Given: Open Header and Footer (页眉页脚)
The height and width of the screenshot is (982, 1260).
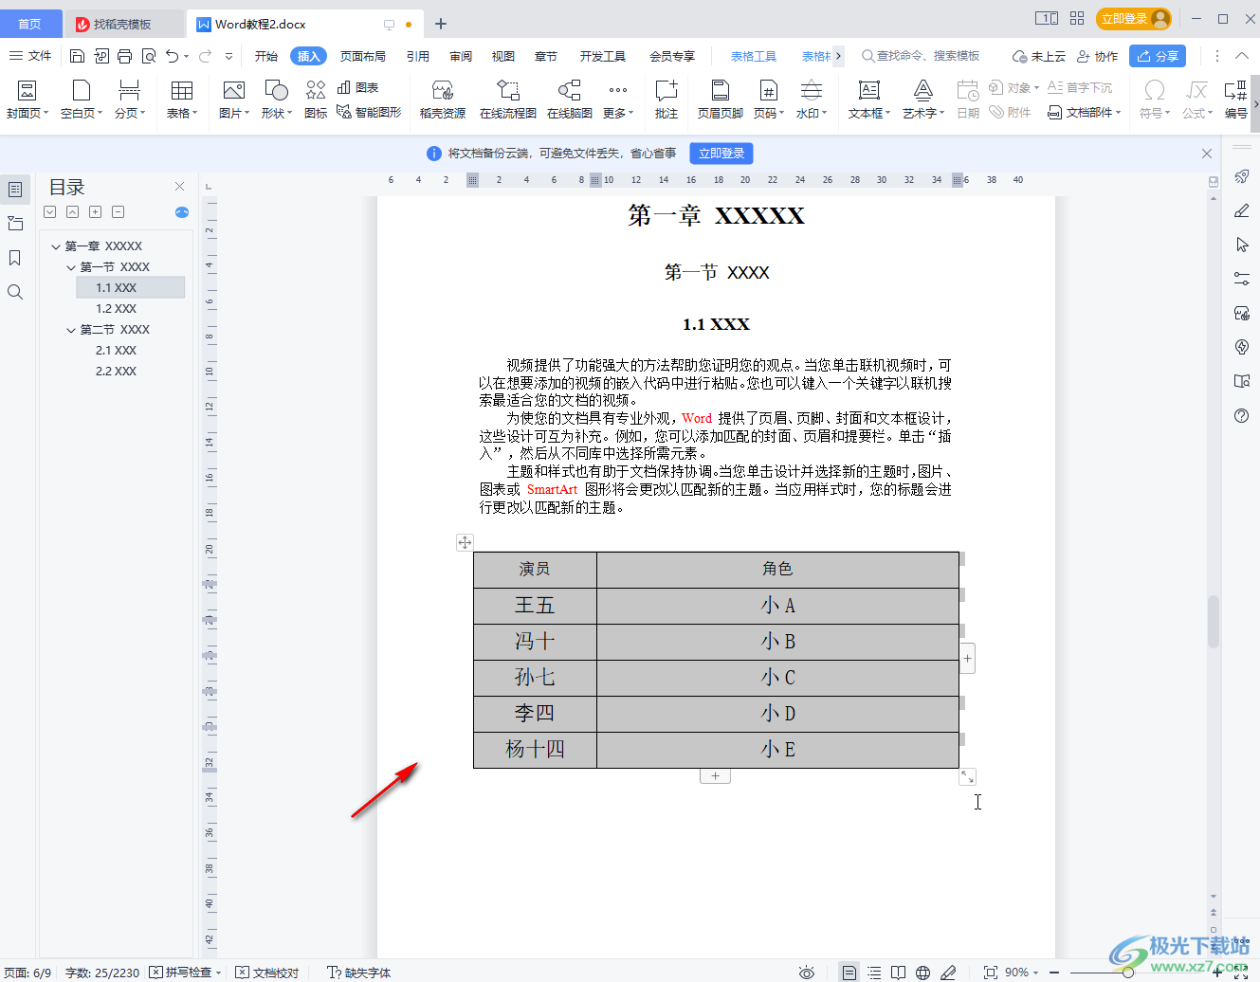Looking at the screenshot, I should (721, 100).
